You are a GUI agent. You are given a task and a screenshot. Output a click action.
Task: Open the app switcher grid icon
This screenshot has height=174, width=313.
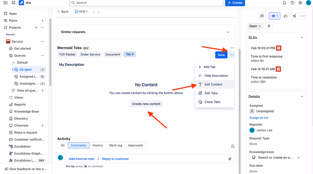click(x=13, y=3)
